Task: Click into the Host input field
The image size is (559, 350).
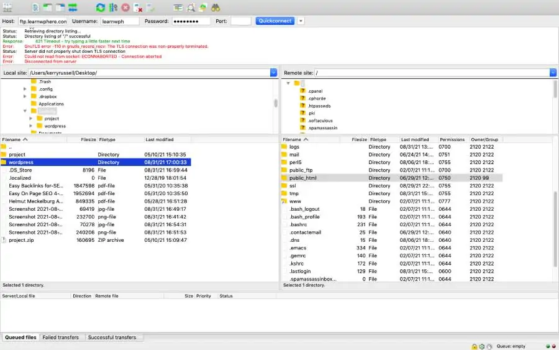Action: pos(42,21)
